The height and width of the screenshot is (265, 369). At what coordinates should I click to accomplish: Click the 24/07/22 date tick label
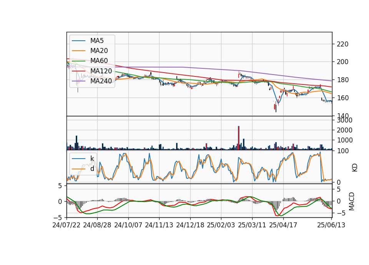[66, 225]
